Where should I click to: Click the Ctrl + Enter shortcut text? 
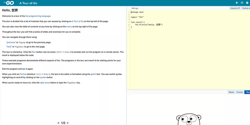[43, 74]
